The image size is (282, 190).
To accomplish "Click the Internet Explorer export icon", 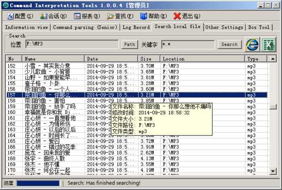I will point(252,44).
